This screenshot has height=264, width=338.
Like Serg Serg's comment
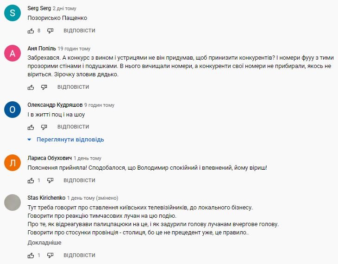(31, 31)
